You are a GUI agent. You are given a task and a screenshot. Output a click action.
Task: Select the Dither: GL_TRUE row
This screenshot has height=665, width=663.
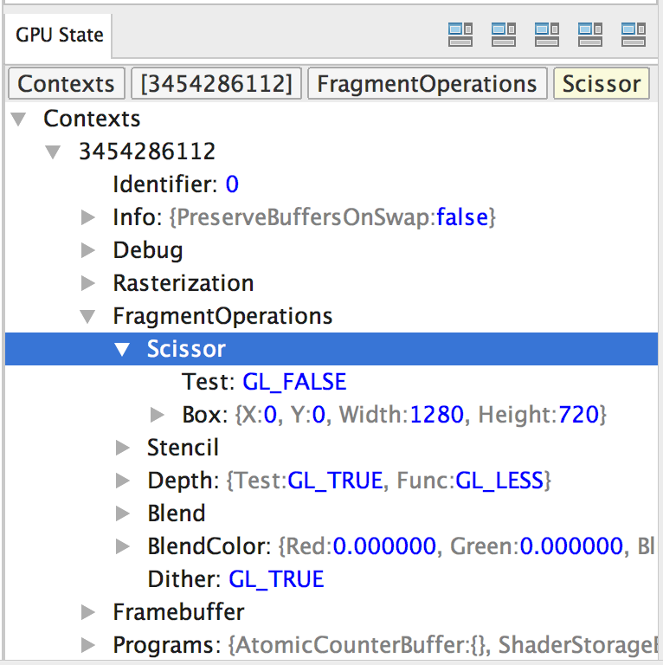[x=235, y=579]
